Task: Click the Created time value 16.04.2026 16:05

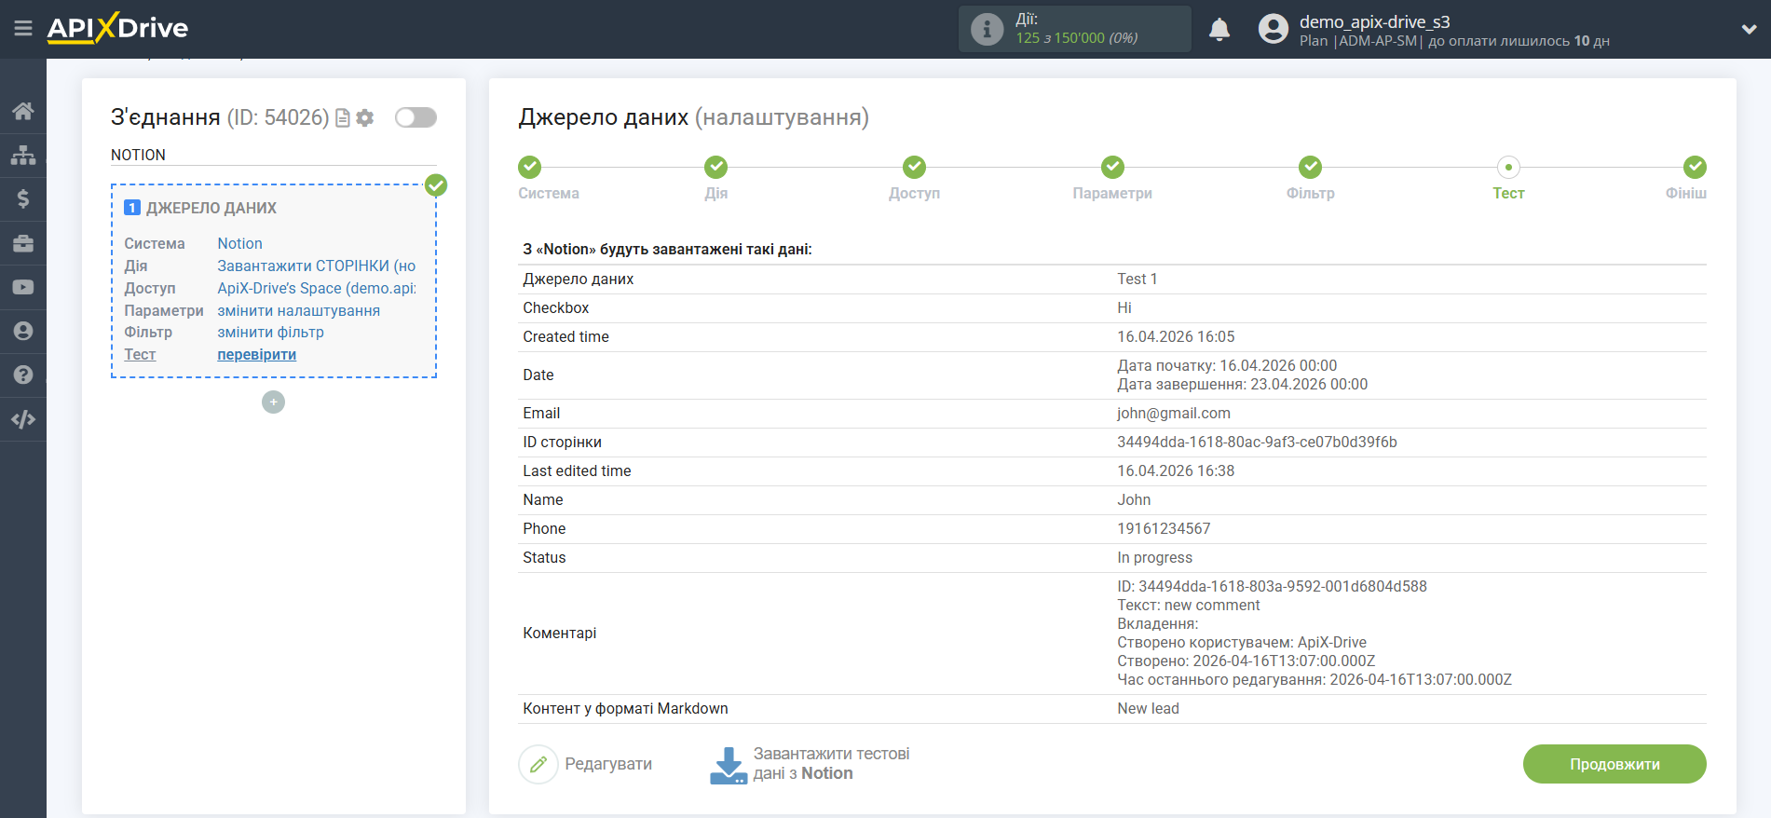Action: [x=1176, y=337]
